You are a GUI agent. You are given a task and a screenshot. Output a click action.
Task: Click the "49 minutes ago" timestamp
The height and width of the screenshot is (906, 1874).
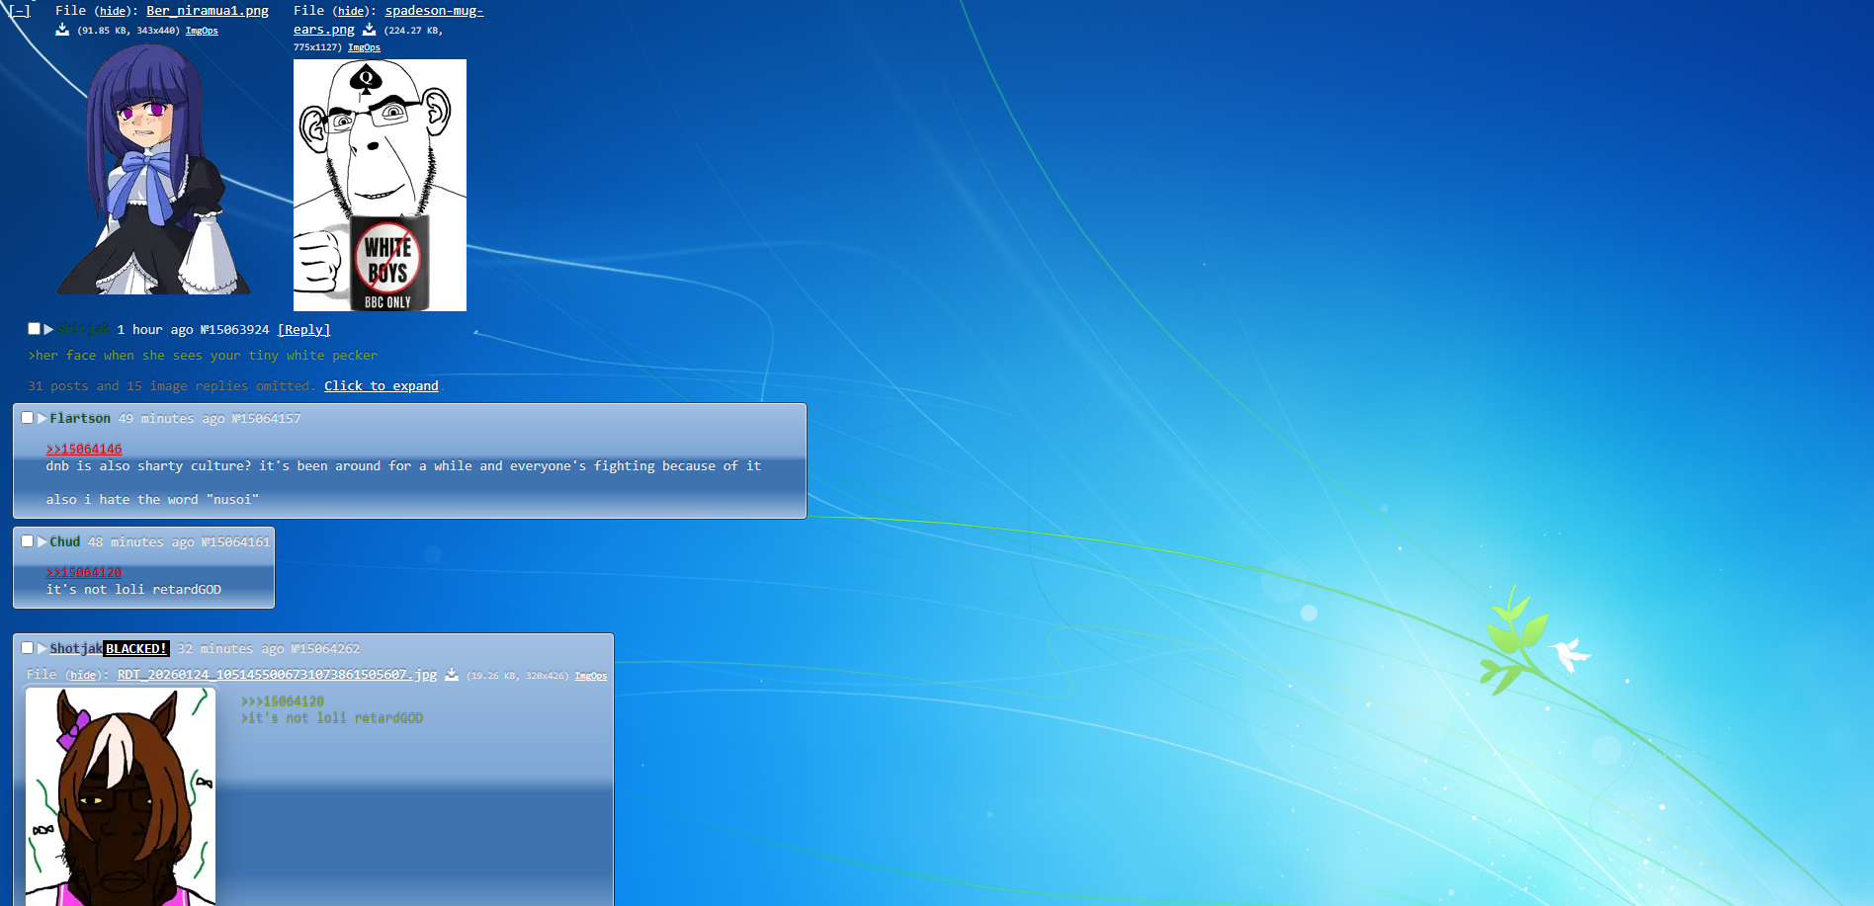coord(171,419)
